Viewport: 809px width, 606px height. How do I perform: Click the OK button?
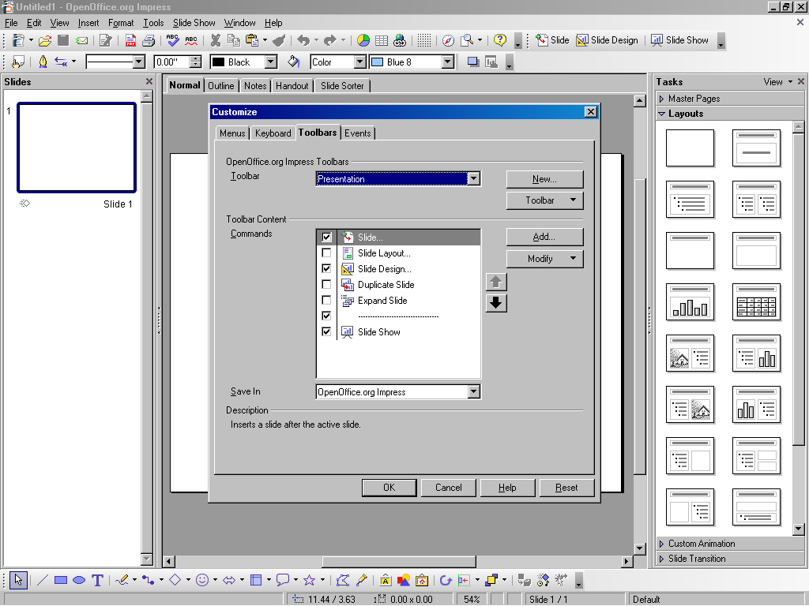coord(389,488)
